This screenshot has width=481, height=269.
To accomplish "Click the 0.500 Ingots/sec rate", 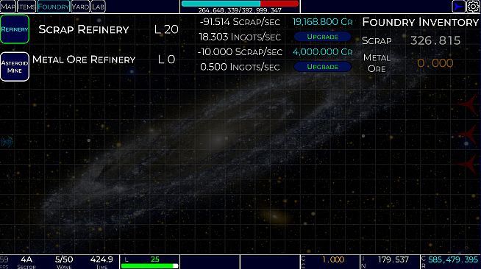I will tap(240, 67).
